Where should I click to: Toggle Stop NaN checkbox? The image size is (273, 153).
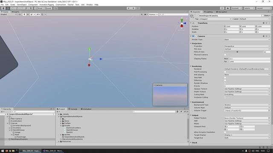225,77
